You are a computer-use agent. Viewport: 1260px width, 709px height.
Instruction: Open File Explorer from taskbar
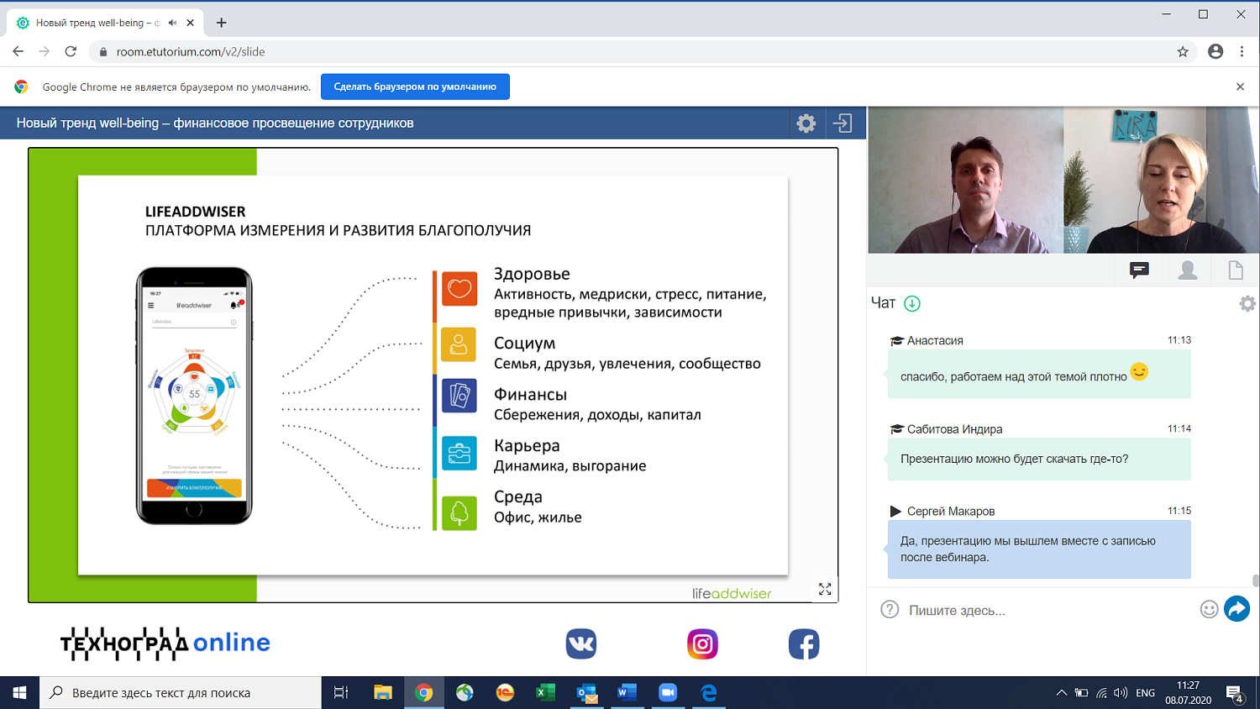[x=383, y=693]
